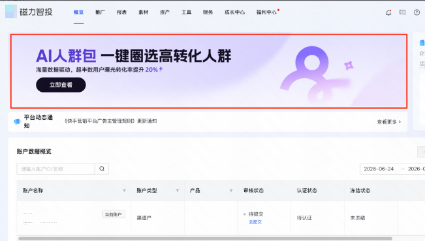
Task: Click the 去提交 link
Action: 255,222
